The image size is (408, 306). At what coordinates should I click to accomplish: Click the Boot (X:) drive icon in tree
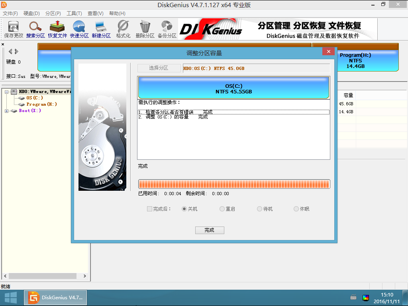(14, 111)
